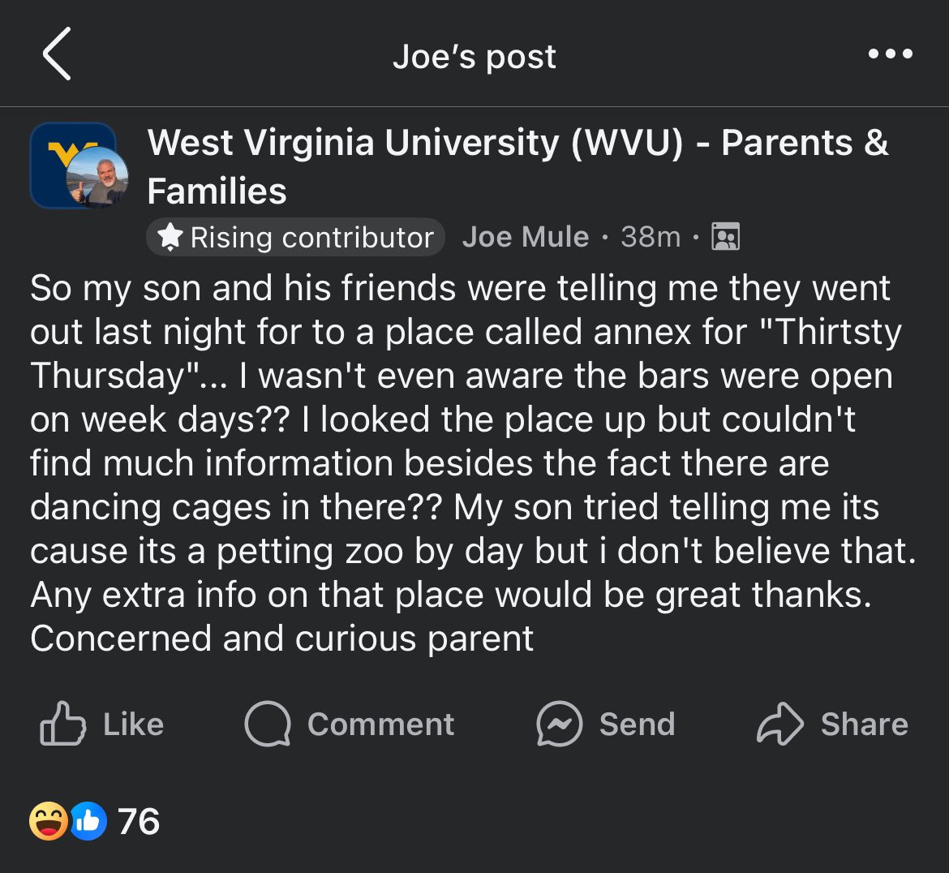Tap the Messenger Send icon
This screenshot has height=873, width=949.
tap(559, 724)
